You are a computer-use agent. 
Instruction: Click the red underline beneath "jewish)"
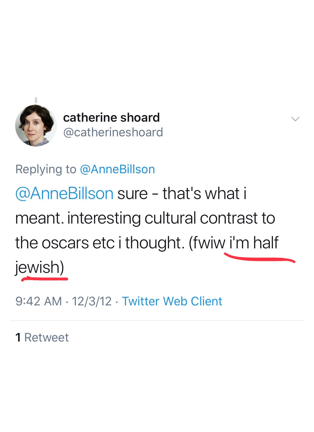(x=45, y=279)
